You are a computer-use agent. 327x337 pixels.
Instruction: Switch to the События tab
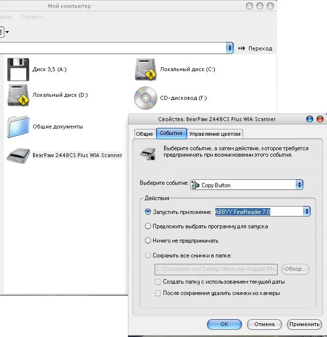[x=171, y=133]
